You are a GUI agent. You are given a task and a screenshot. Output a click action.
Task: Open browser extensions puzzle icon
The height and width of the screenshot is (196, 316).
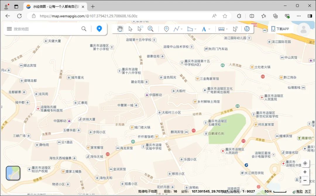tap(239, 16)
